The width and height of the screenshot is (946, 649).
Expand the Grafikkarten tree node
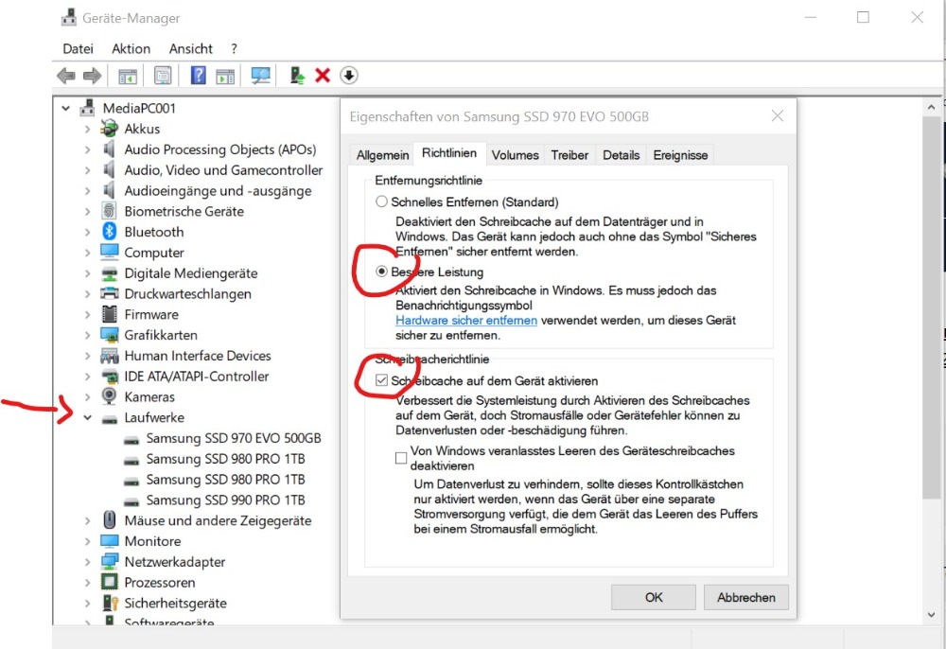pyautogui.click(x=87, y=335)
